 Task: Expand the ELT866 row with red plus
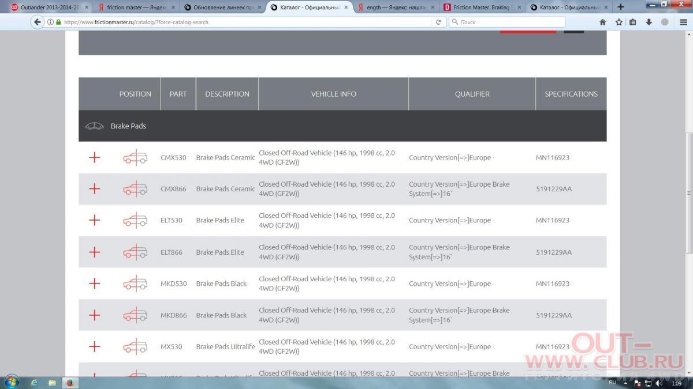(95, 252)
